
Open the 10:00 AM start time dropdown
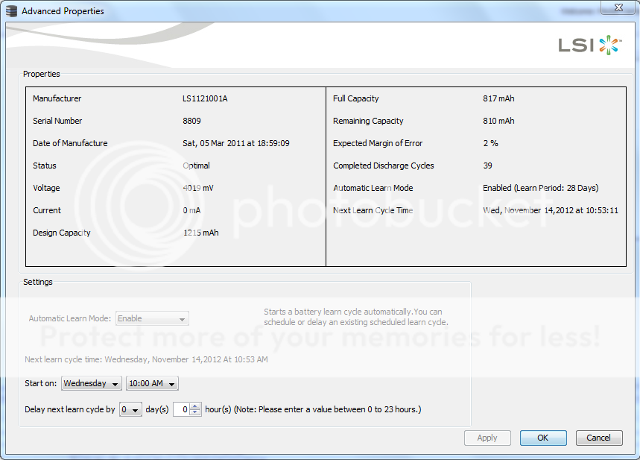click(152, 384)
